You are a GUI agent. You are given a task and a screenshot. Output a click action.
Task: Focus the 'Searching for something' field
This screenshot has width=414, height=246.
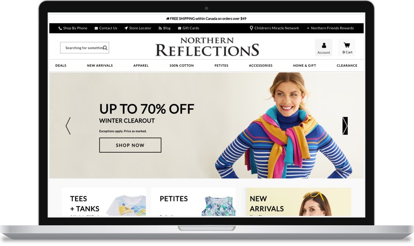click(84, 48)
